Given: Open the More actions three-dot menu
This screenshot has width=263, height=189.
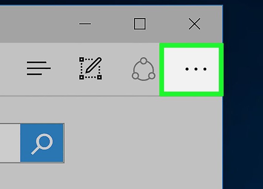Looking at the screenshot, I should pyautogui.click(x=192, y=70).
